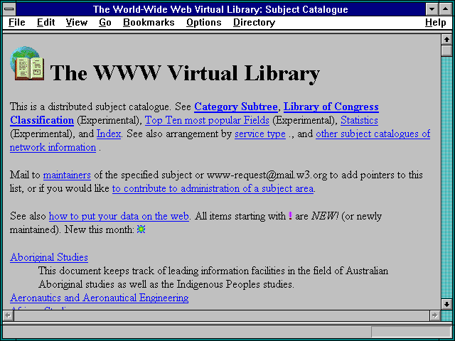Viewport: 455px width, 341px height.
Task: Open contribute to administration of a subject area
Action: (x=213, y=188)
